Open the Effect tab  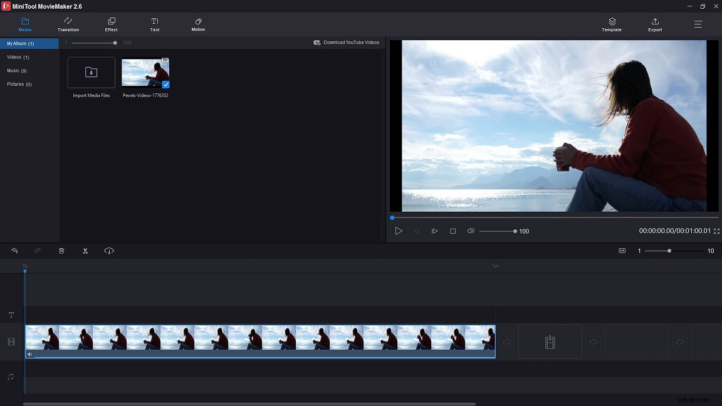(x=111, y=24)
